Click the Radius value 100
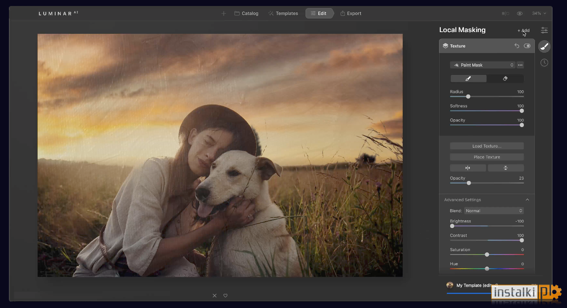 point(520,92)
